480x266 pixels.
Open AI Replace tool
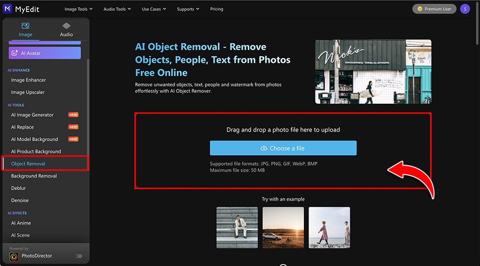(23, 127)
